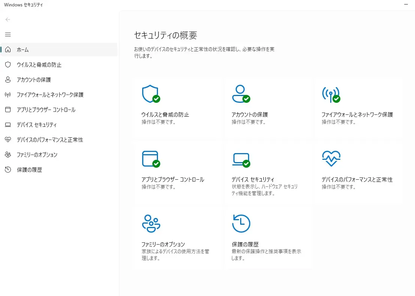Click the antenna icon in sidebar
The image size is (415, 296).
click(8, 95)
